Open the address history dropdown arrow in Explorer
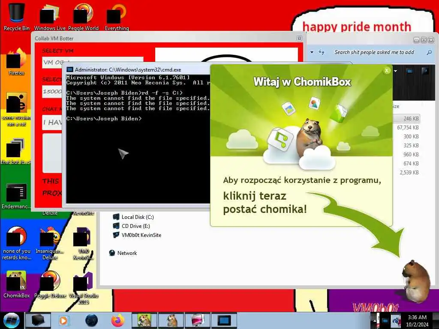 pos(312,52)
